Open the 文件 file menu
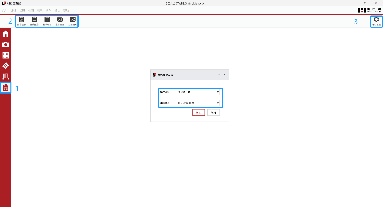Image resolution: width=383 pixels, height=207 pixels. [5, 11]
